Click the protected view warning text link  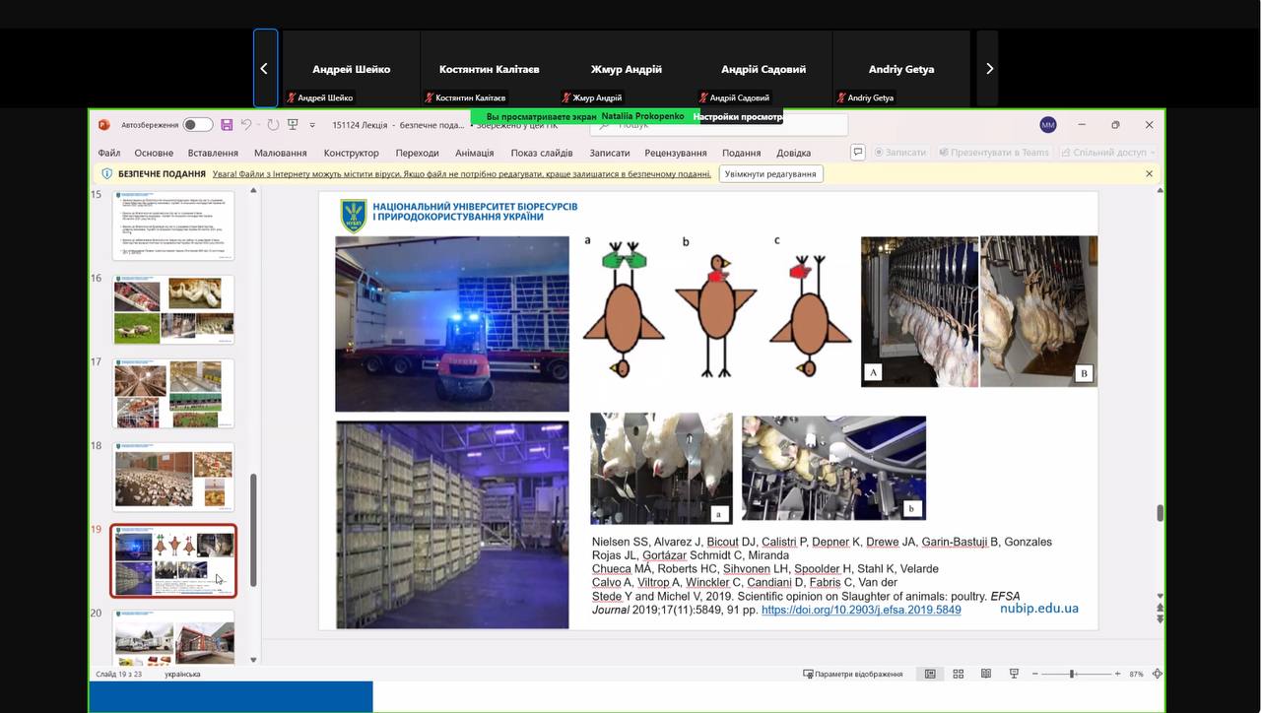coord(461,173)
